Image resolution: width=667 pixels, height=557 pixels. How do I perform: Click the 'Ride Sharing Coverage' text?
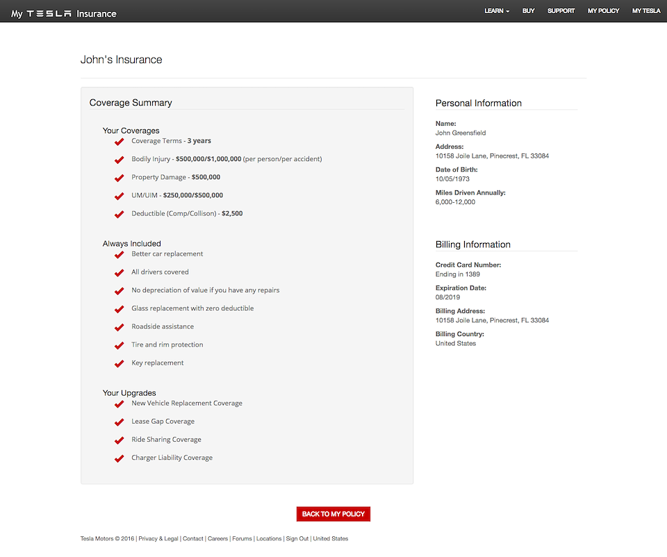point(166,440)
